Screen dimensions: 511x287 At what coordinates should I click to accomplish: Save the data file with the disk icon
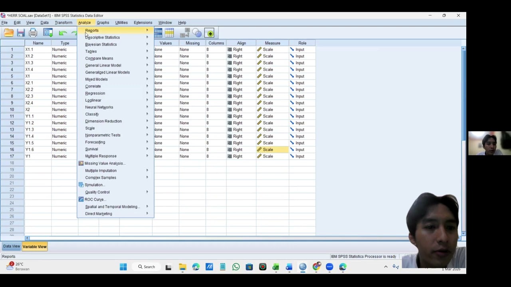click(21, 33)
